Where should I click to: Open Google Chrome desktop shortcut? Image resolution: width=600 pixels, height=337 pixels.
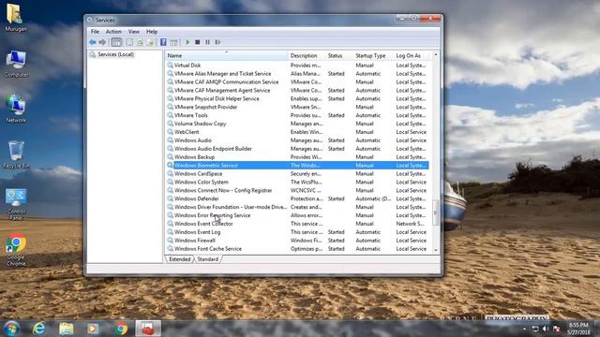pos(16,250)
